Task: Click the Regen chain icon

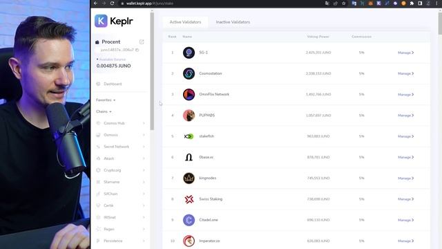Action: (98, 229)
